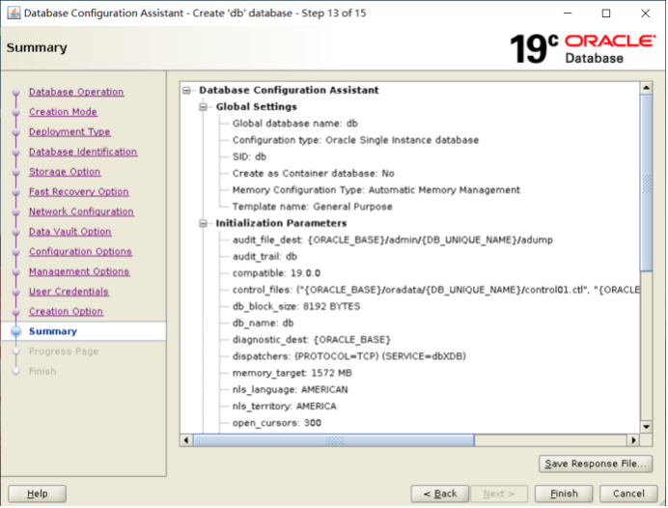The image size is (668, 508).
Task: Jump to Data Vault Option step
Action: coord(70,232)
